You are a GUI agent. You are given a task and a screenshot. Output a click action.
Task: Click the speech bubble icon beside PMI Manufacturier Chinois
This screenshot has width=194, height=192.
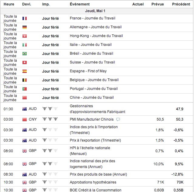118,119
